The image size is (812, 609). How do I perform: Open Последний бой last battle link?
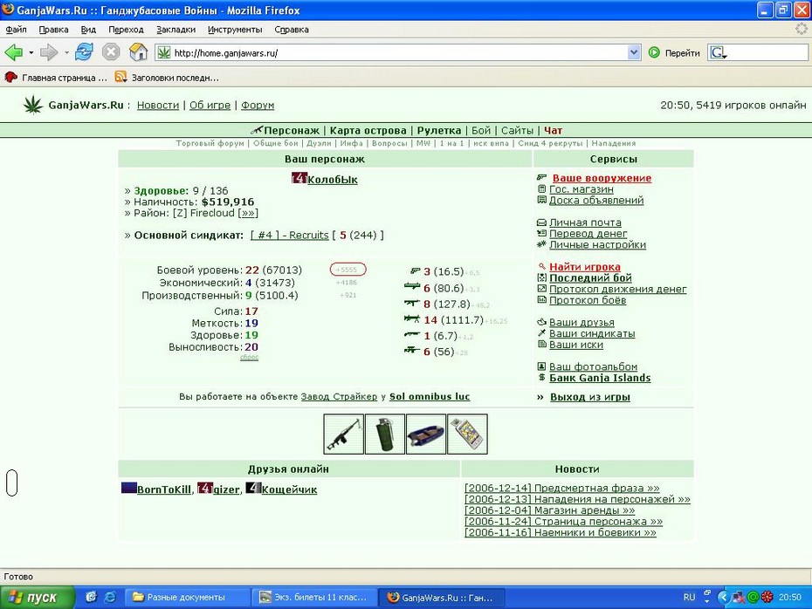(590, 277)
